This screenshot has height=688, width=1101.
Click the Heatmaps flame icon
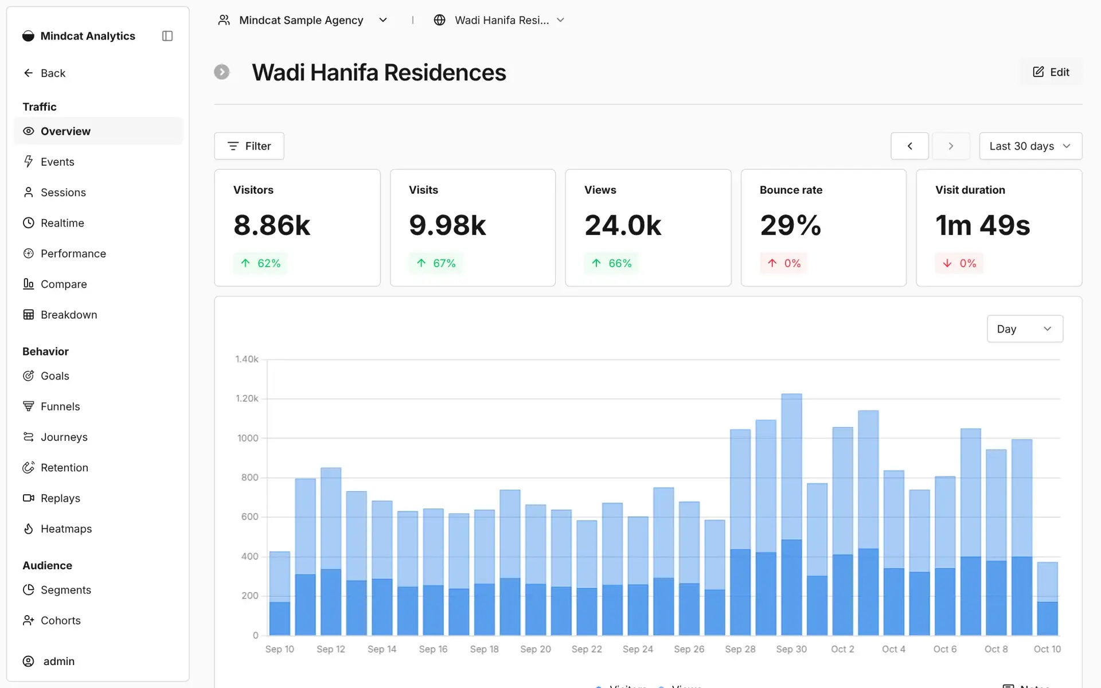click(x=28, y=529)
